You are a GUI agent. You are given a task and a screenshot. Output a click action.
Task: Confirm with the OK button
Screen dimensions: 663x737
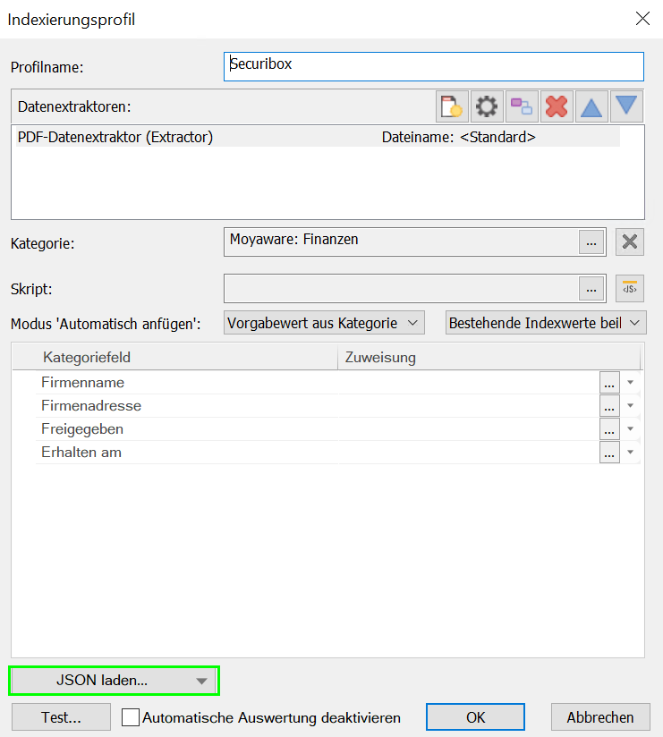pos(475,717)
